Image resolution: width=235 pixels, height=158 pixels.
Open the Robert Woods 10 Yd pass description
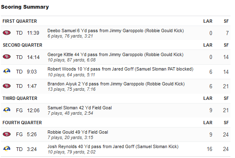click(120, 69)
